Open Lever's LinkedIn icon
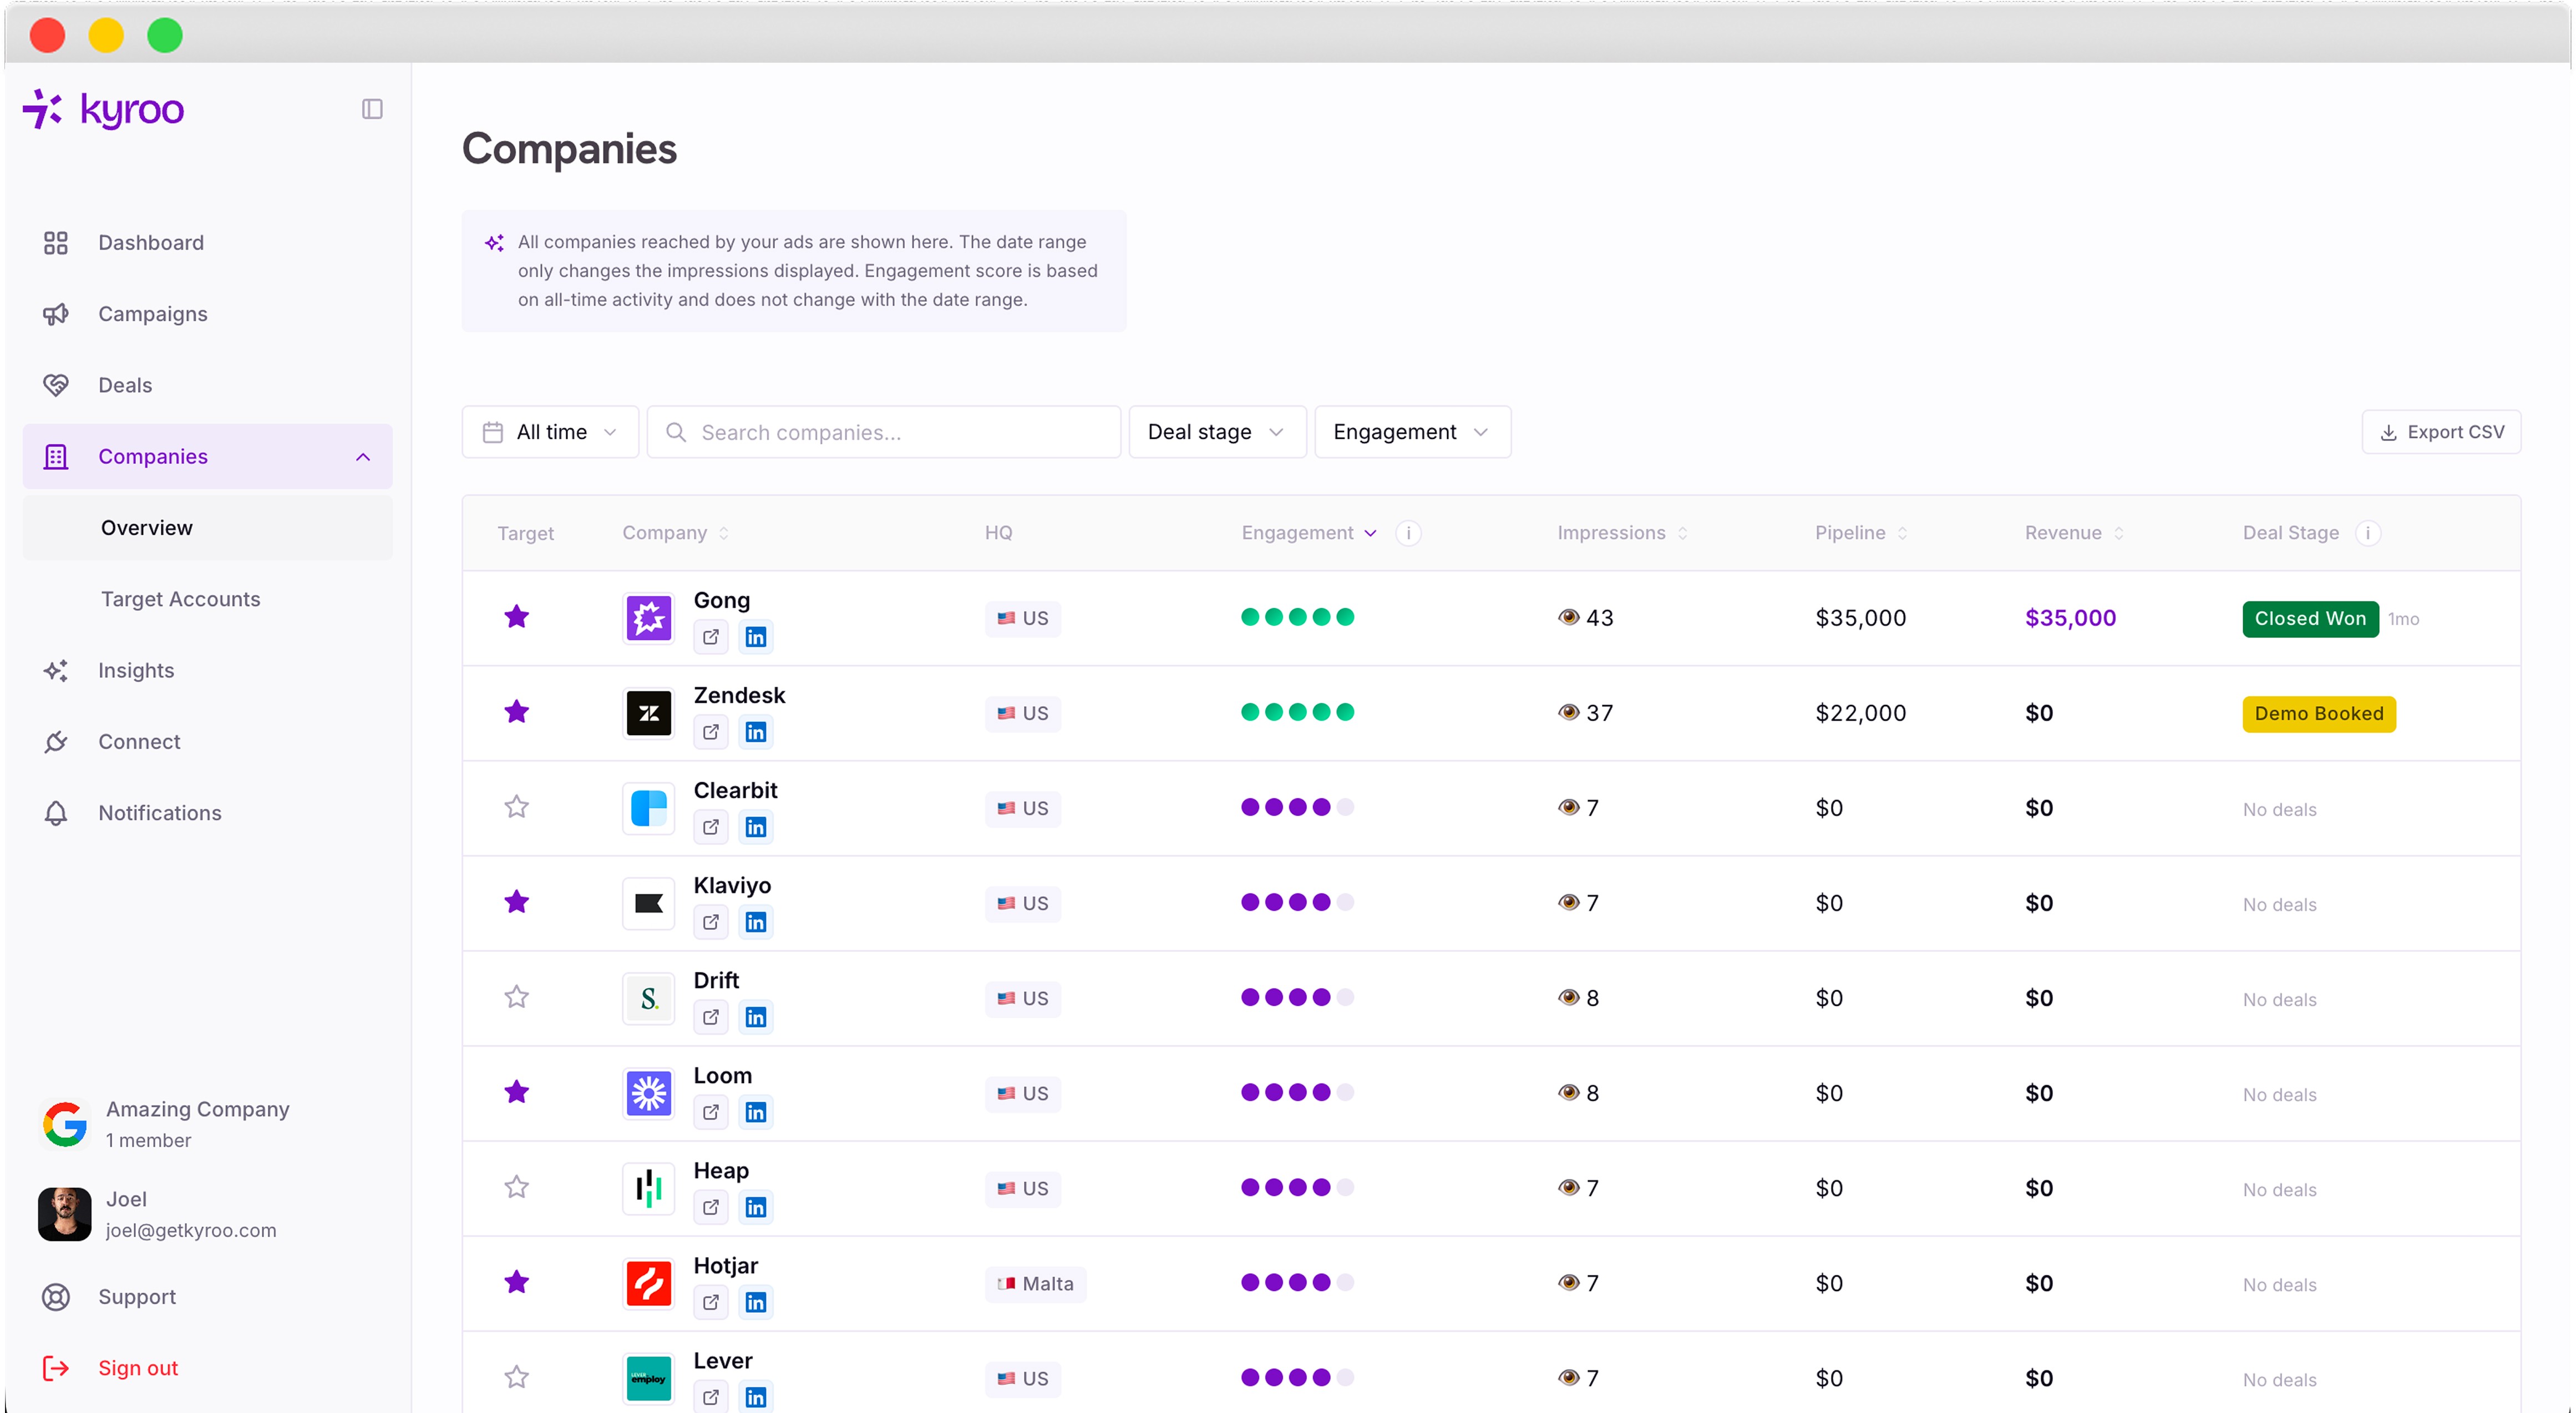 [756, 1397]
